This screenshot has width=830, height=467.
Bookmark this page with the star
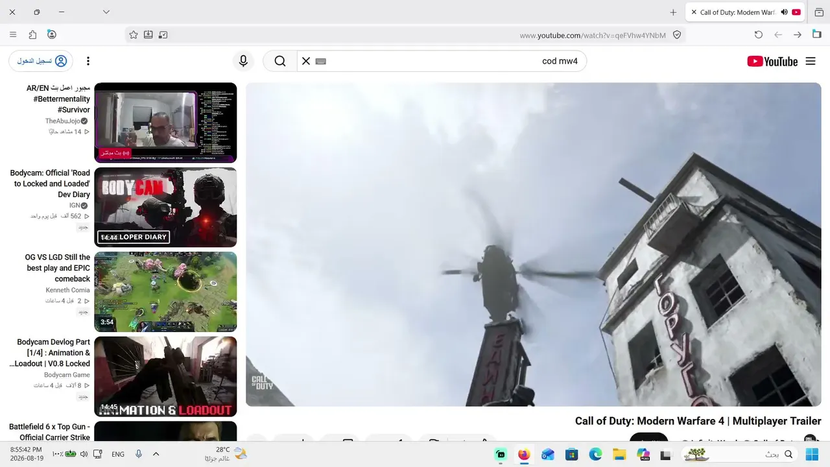pyautogui.click(x=134, y=35)
